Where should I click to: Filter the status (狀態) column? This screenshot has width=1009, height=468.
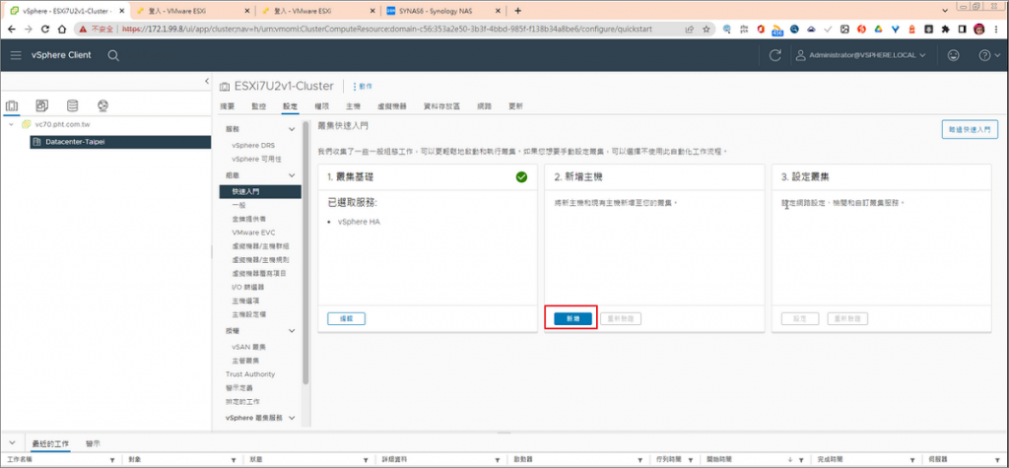point(367,461)
